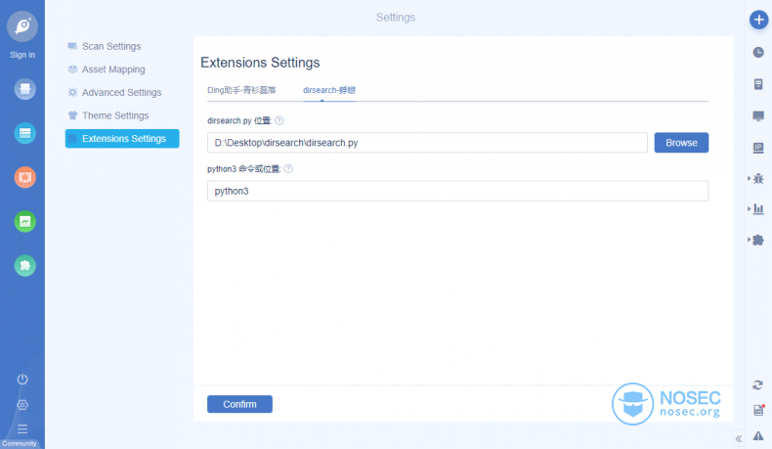Select Advanced Settings in the menu
Viewport: 772px width, 449px height.
pos(121,93)
